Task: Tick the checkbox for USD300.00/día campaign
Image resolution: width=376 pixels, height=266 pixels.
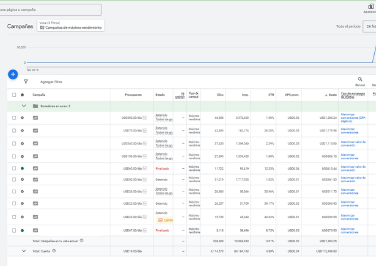Action: coord(14,118)
